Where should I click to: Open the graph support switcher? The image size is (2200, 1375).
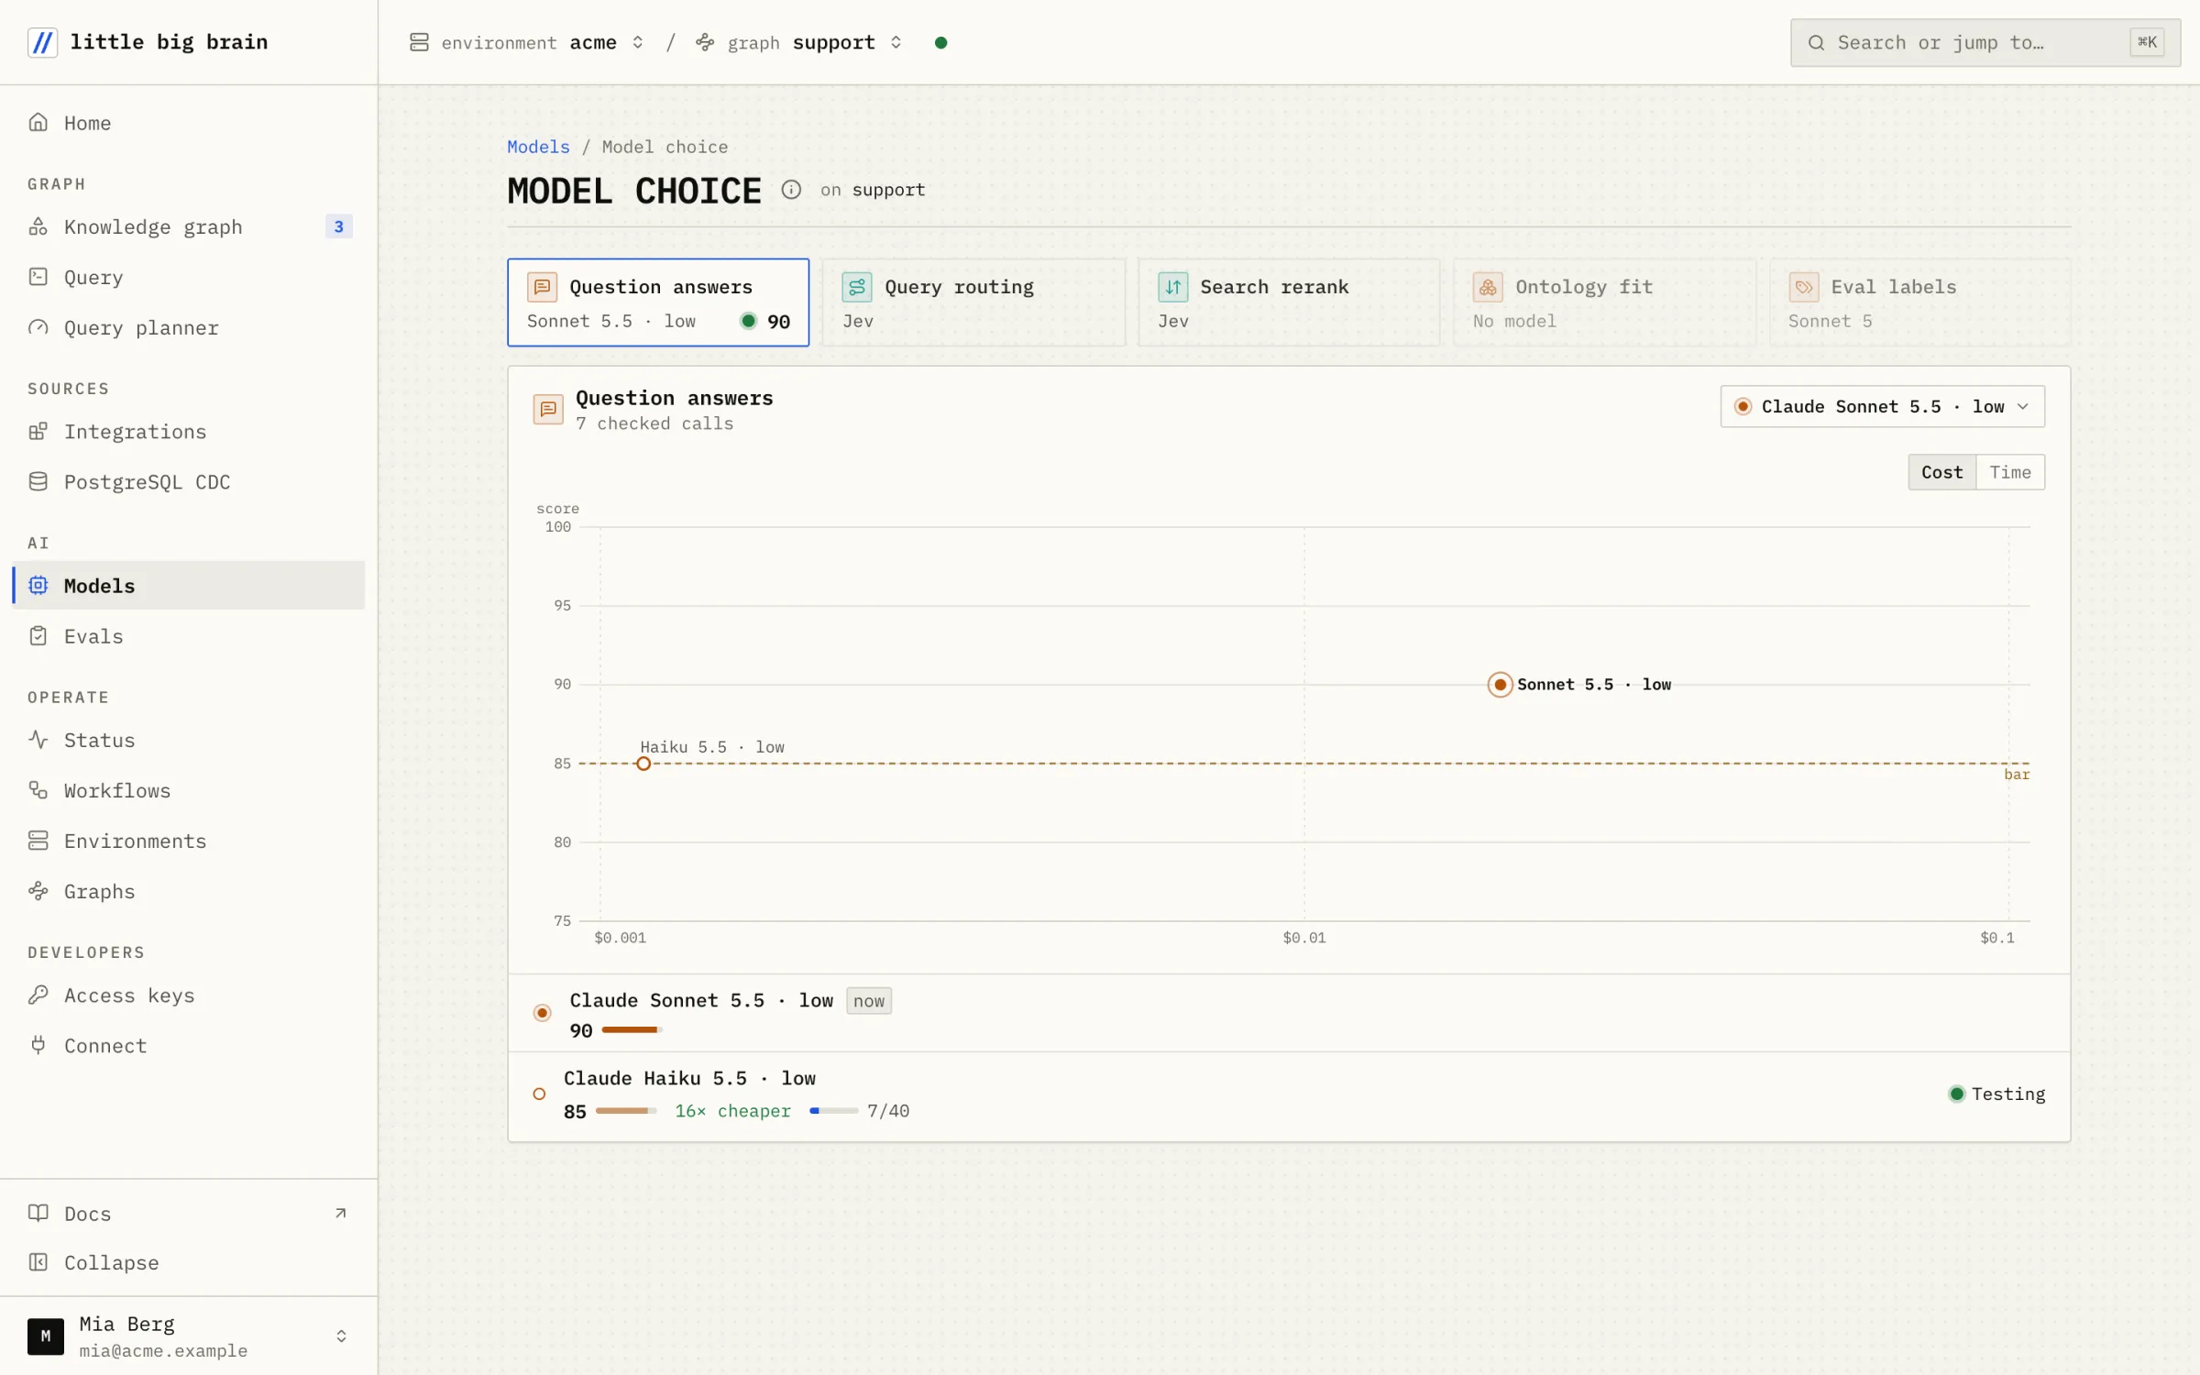[798, 42]
